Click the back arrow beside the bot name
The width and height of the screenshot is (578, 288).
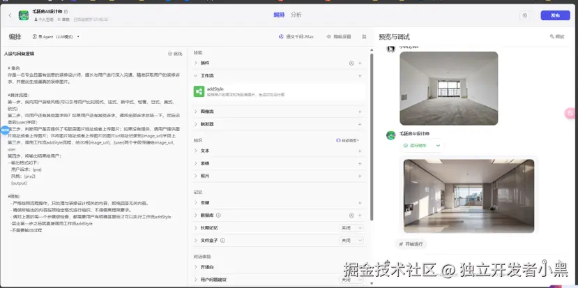pos(10,15)
